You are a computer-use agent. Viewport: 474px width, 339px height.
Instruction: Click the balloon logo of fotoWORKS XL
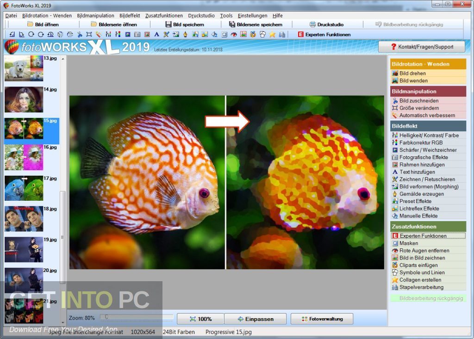pos(12,47)
